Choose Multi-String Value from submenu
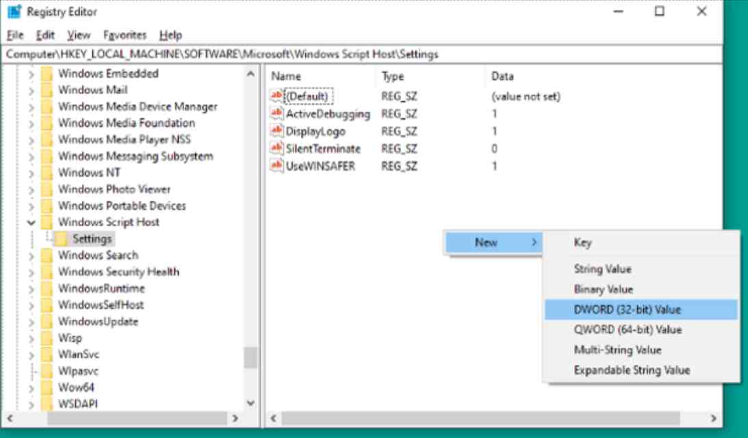 click(641, 350)
